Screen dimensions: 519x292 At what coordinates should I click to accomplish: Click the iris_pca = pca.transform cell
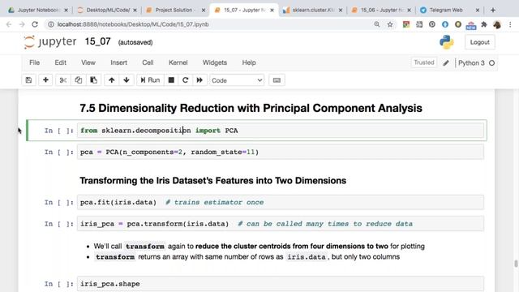click(281, 224)
